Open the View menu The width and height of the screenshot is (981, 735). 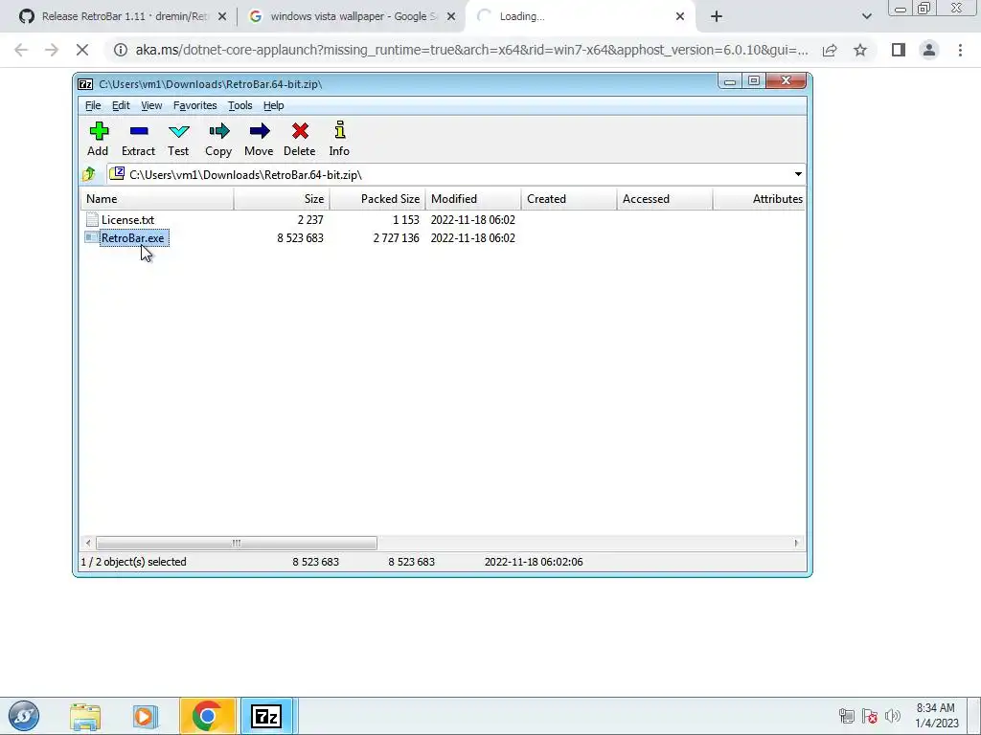[x=151, y=105]
